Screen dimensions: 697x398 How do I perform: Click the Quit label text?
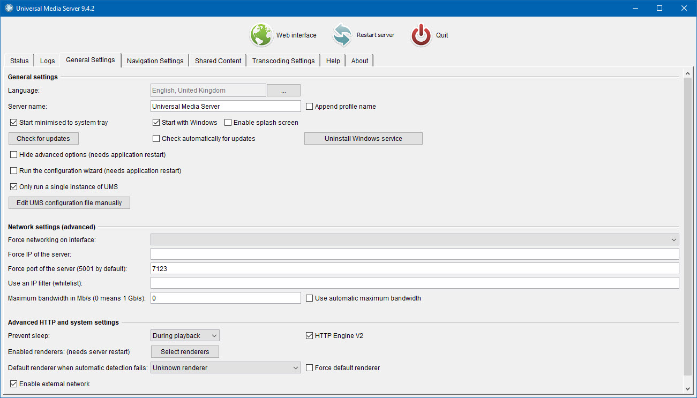[x=442, y=35]
